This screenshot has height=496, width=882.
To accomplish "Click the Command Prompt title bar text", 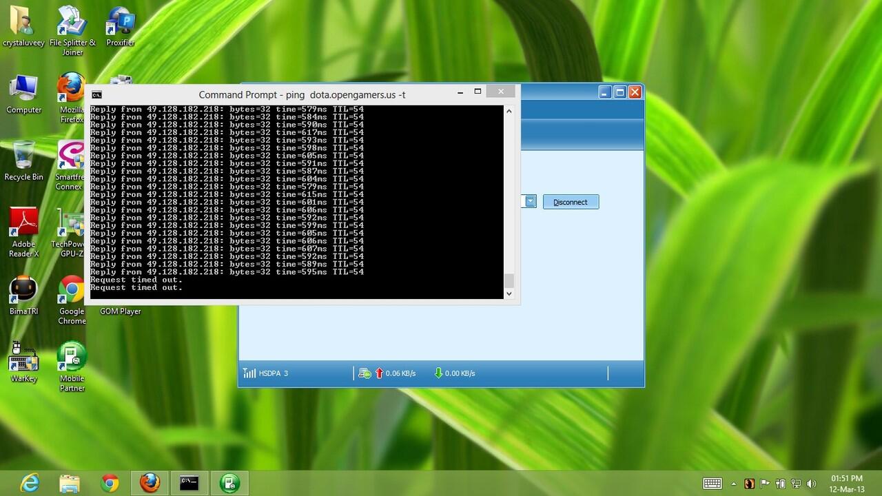I will (302, 94).
